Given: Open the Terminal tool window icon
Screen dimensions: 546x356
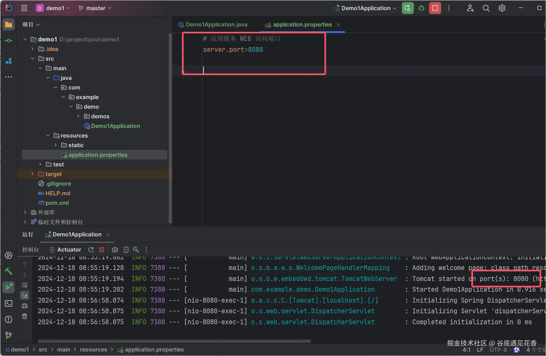Looking at the screenshot, I should click(x=9, y=303).
